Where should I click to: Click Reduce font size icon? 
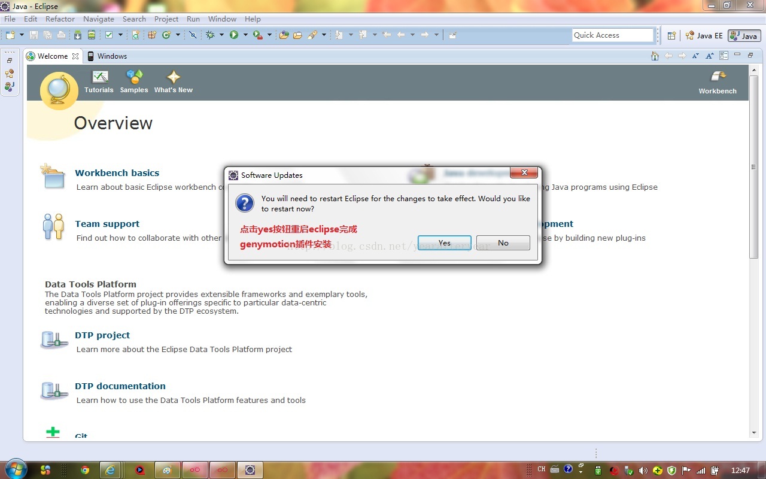pyautogui.click(x=695, y=56)
